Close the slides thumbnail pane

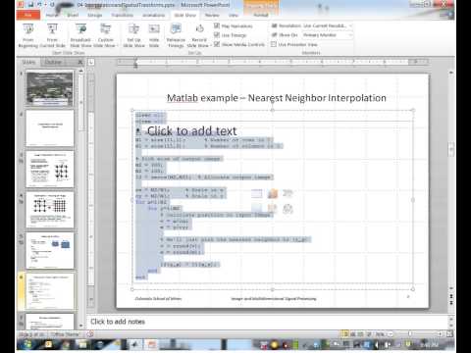(x=80, y=62)
